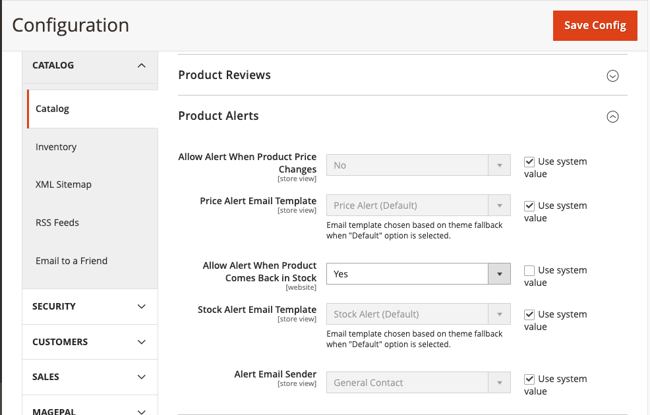Collapse the CATALOG sidebar section
The image size is (650, 415).
click(x=90, y=65)
